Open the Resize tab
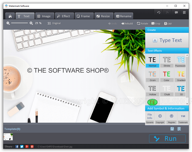The image size is (192, 152). point(104,16)
